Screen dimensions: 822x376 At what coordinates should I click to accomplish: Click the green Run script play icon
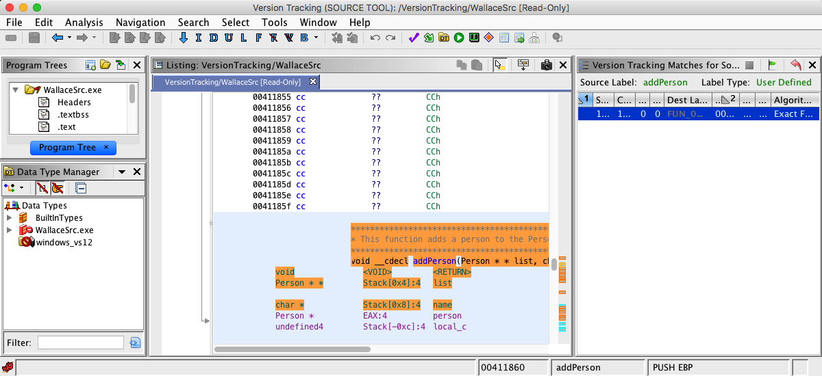pyautogui.click(x=458, y=38)
